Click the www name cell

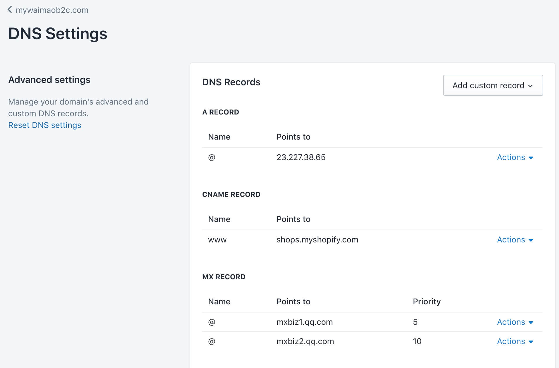click(x=217, y=240)
